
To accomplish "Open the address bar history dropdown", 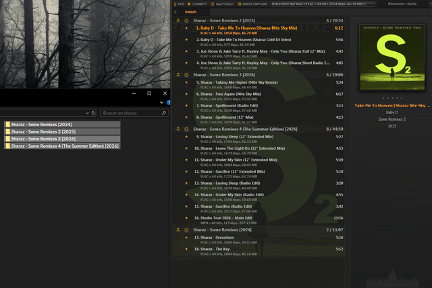I will pos(87,113).
